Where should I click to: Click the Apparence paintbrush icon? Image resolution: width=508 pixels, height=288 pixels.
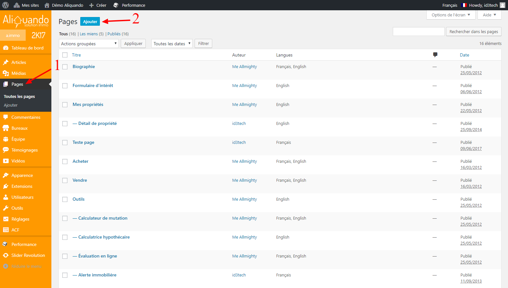click(6, 175)
